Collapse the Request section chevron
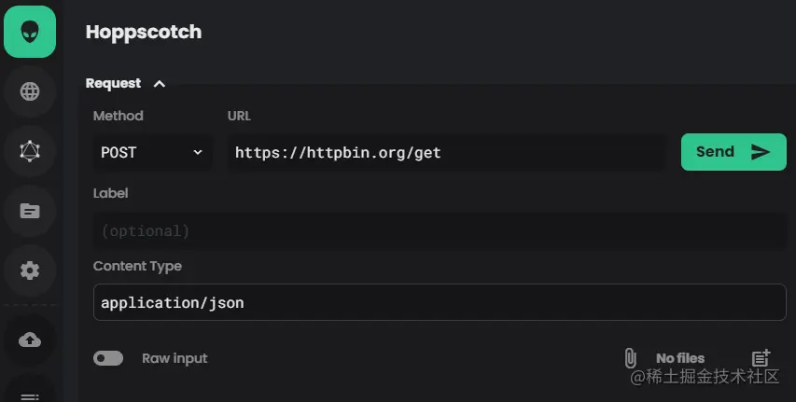This screenshot has width=796, height=402. click(x=160, y=84)
